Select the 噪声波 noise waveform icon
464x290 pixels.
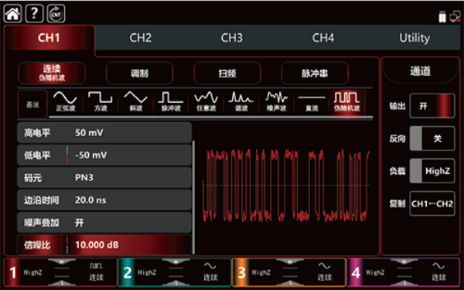click(x=276, y=102)
